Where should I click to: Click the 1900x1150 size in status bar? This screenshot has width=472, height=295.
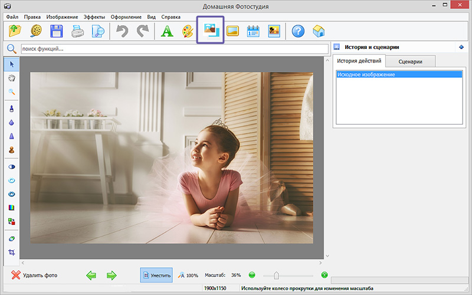coord(215,289)
